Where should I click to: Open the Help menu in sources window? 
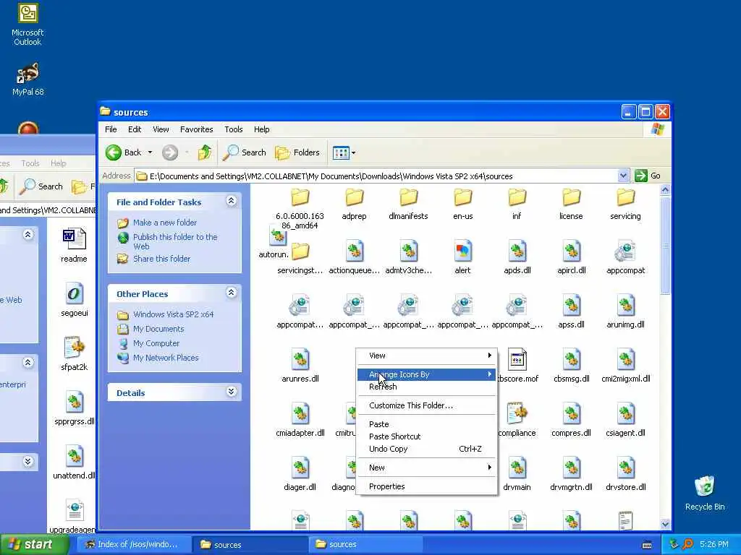pyautogui.click(x=261, y=129)
